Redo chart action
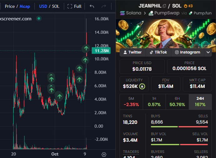Screen dimensions: 216x158 pos(104,6)
